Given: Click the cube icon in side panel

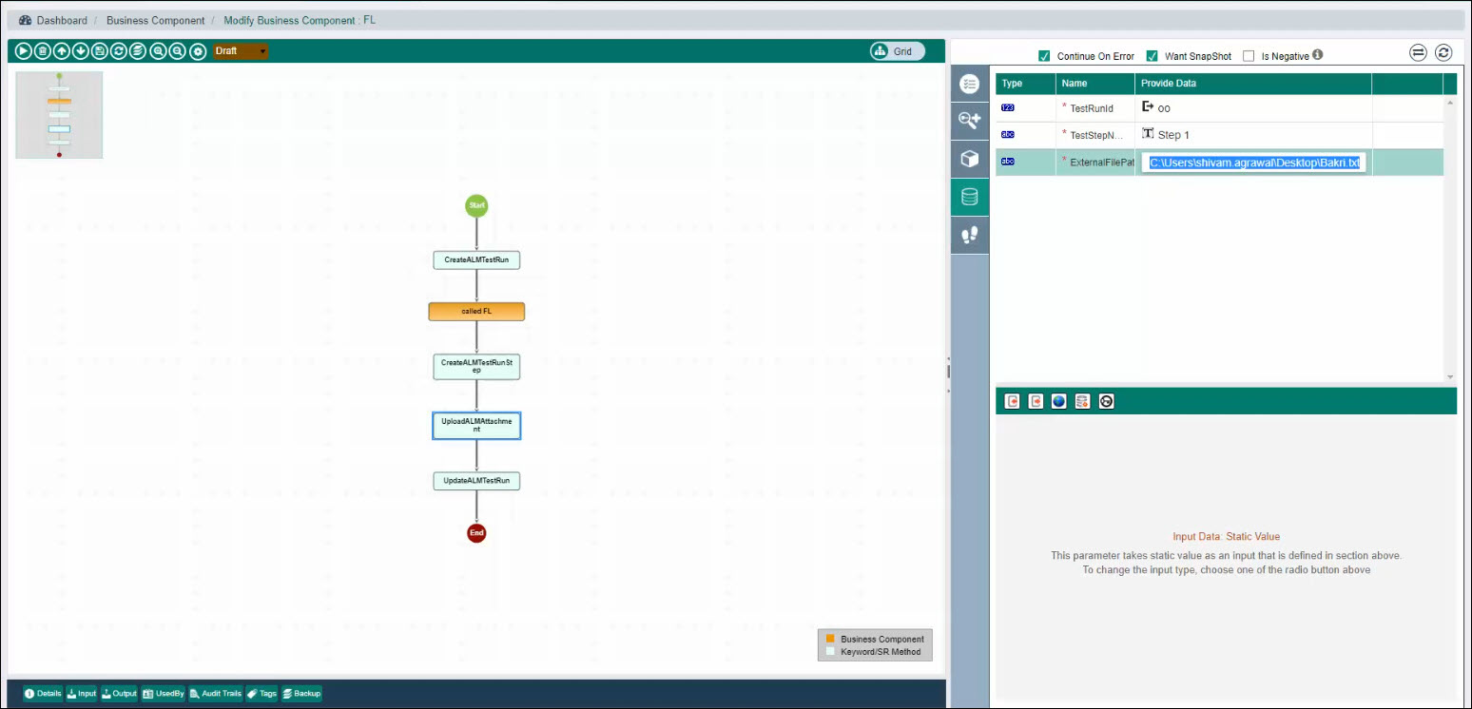Looking at the screenshot, I should coord(969,159).
